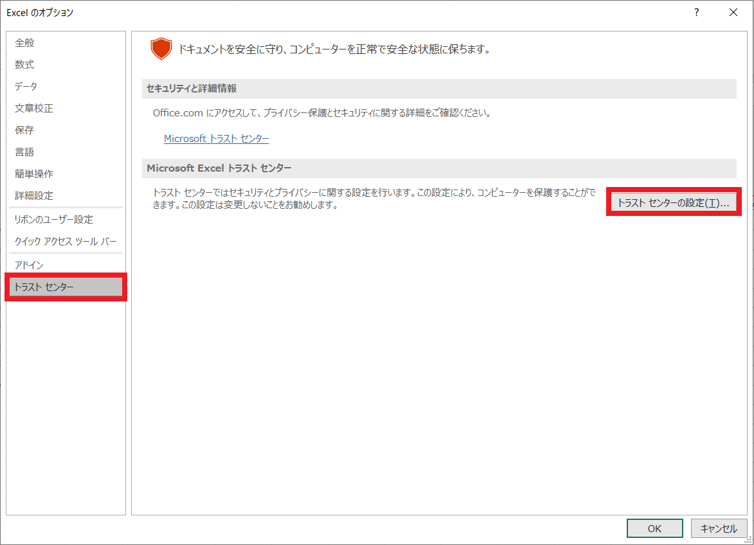This screenshot has height=545, width=754.
Task: Open the 文章校正 settings category
Action: tap(34, 109)
